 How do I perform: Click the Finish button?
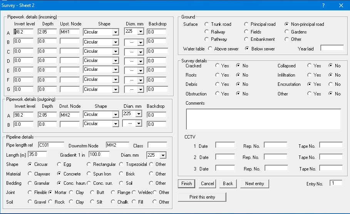(x=187, y=184)
